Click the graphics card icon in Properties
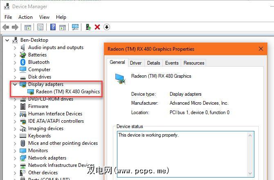274x180 pixels. click(120, 79)
